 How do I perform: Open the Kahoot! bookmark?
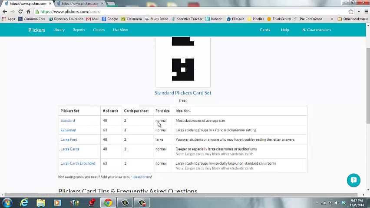[x=214, y=19]
